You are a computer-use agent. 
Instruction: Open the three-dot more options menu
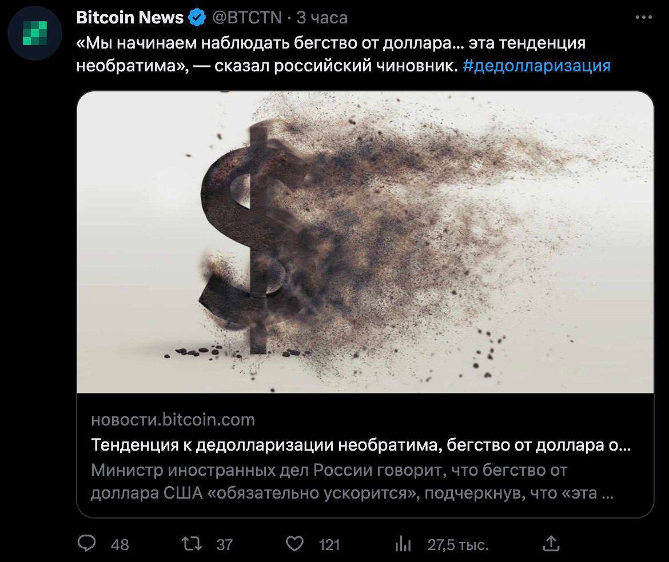(x=643, y=18)
